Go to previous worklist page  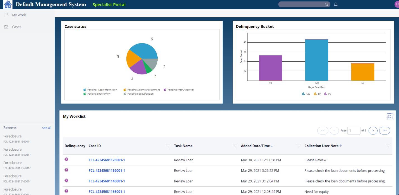click(334, 130)
